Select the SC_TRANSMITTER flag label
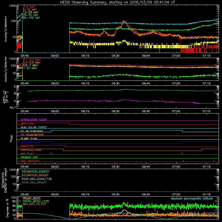The width and height of the screenshot is (222, 222). (x=32, y=135)
